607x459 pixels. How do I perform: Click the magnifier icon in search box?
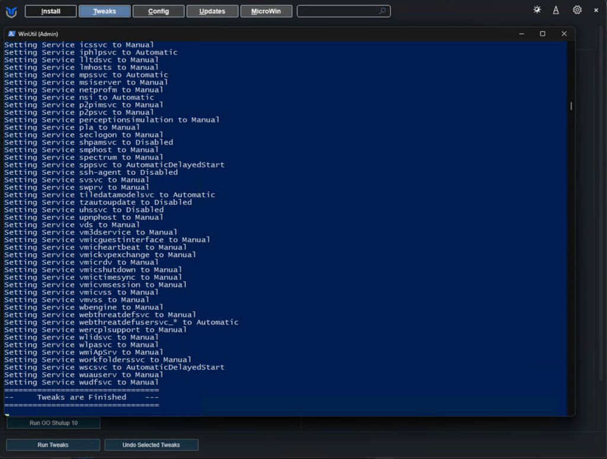click(382, 11)
